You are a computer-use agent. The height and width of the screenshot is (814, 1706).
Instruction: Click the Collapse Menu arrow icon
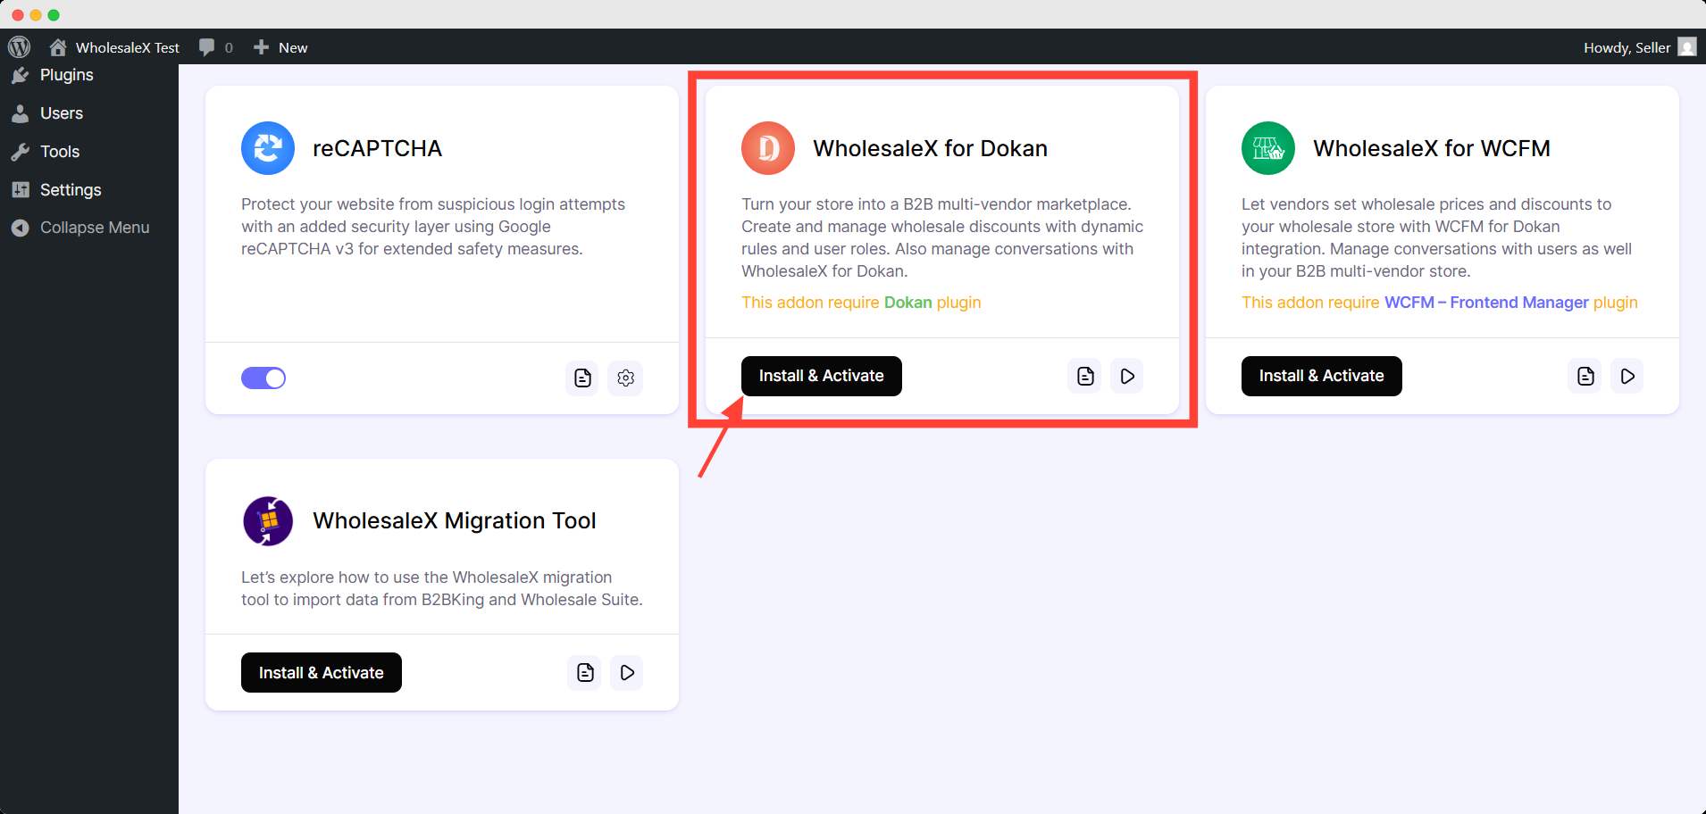[x=21, y=228]
